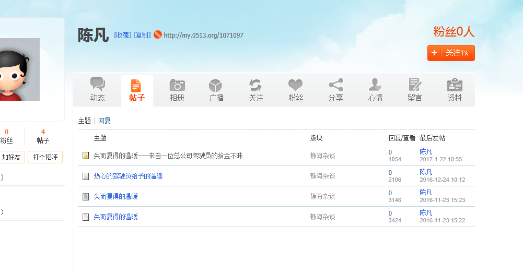
Task: Click the 收藏 bookmark link
Action: pos(123,35)
